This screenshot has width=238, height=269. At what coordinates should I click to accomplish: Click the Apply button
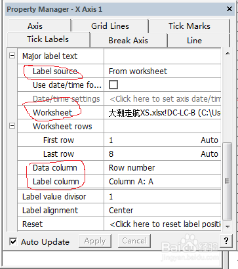(95, 241)
